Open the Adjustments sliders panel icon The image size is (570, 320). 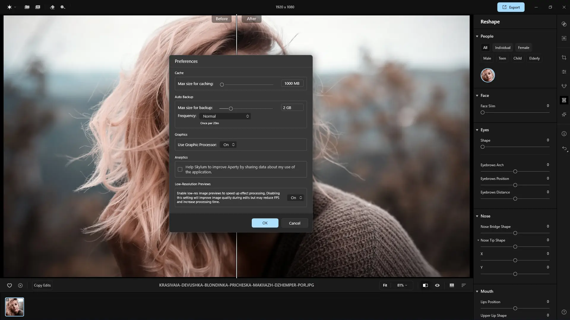tap(564, 72)
